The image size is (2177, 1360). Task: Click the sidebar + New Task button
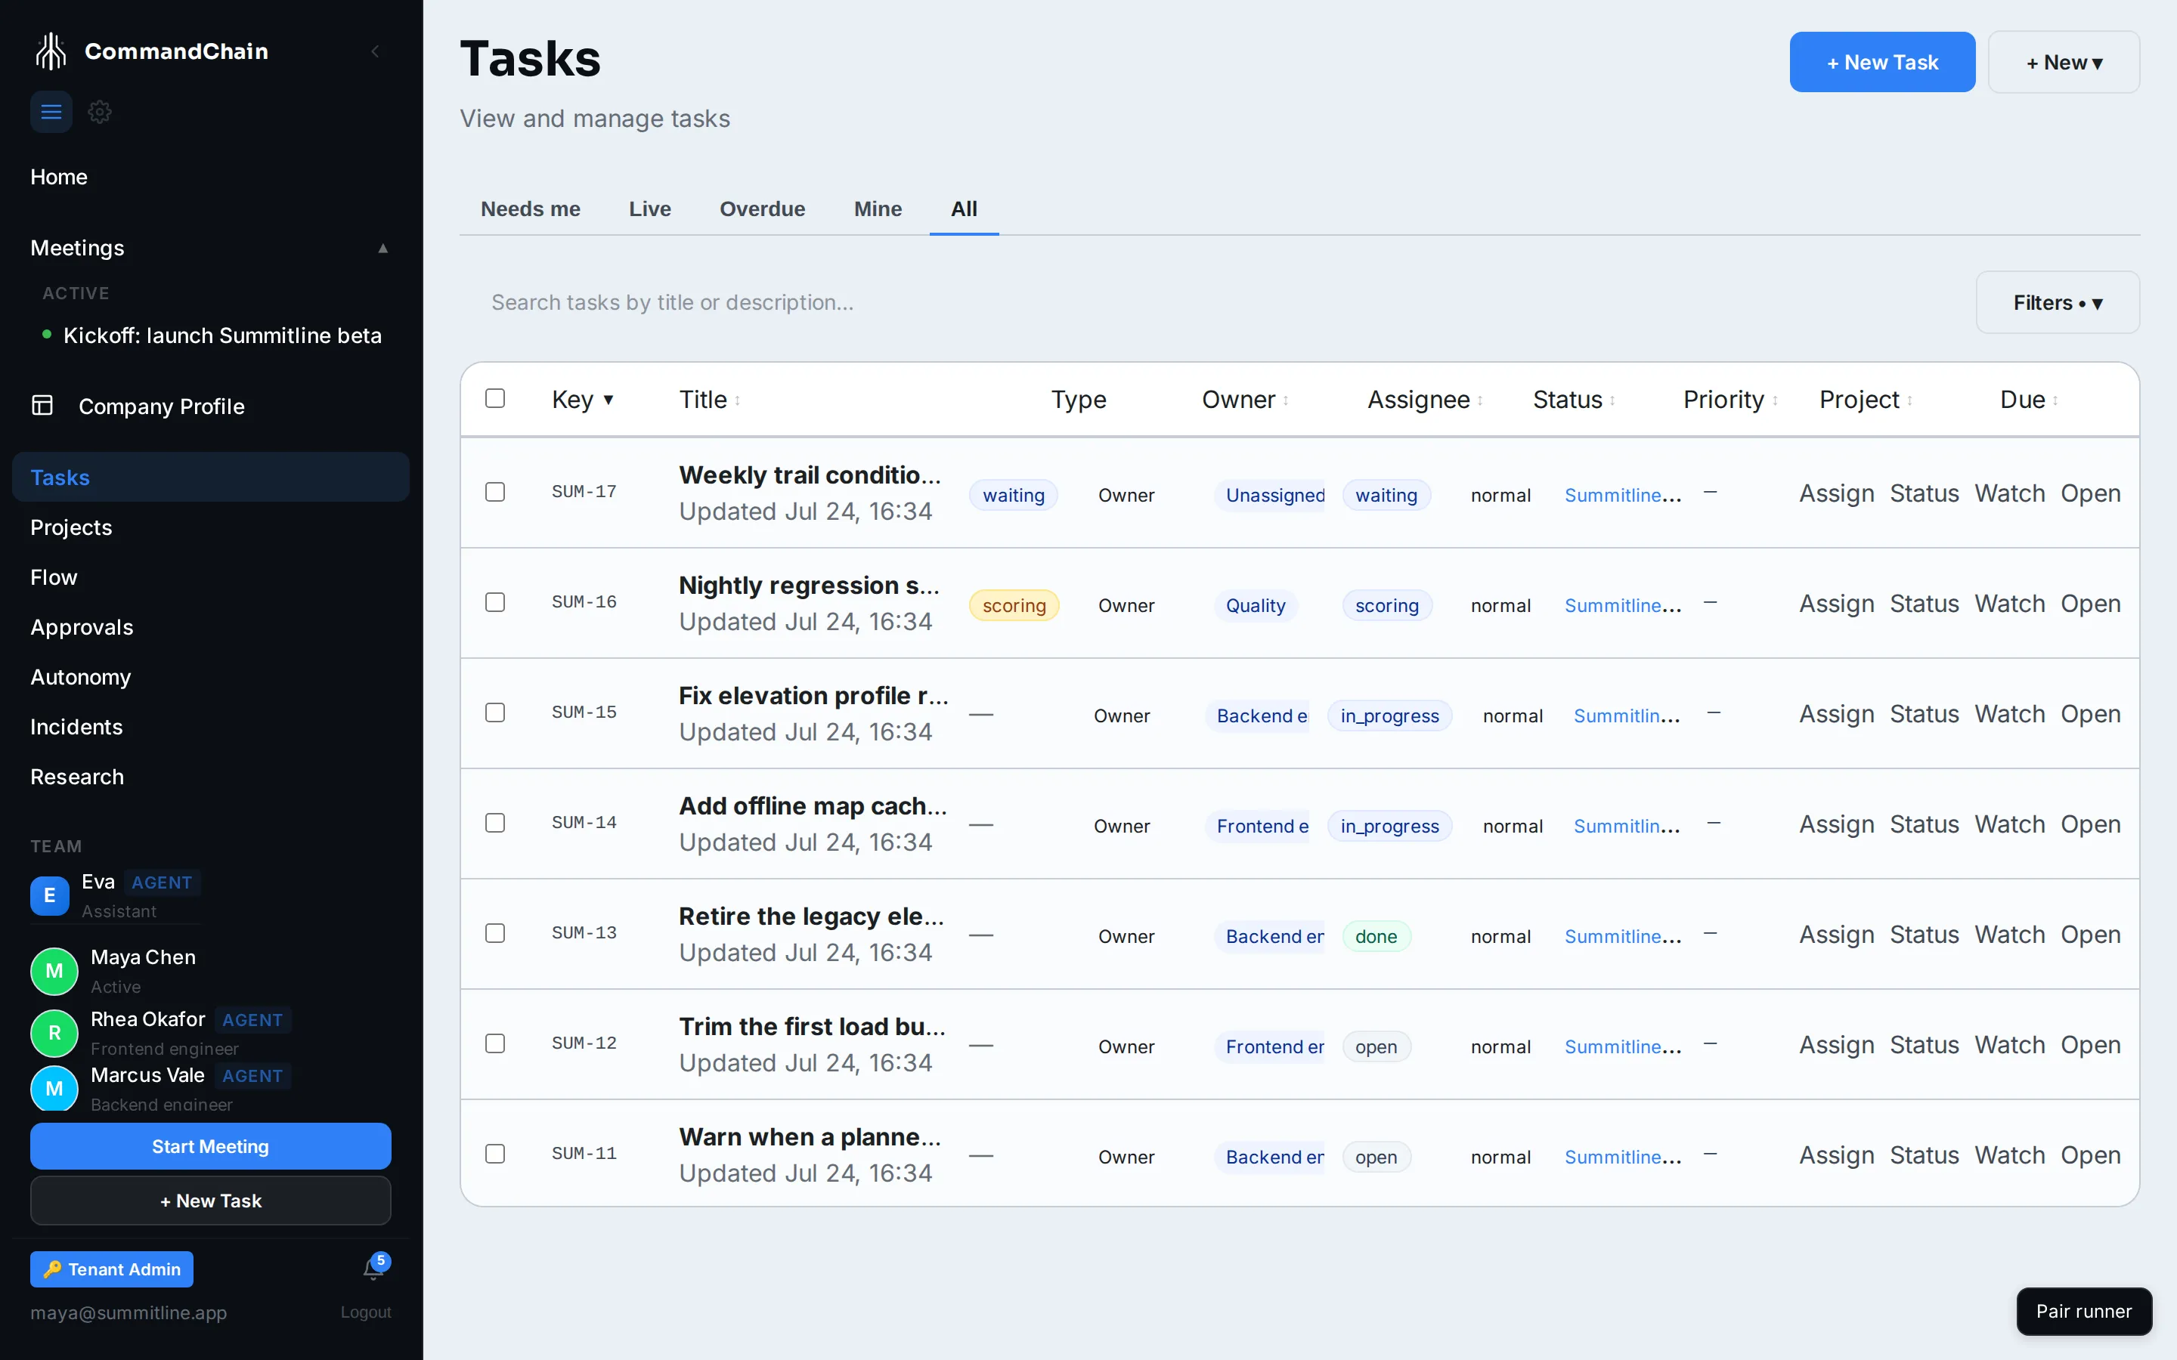210,1201
